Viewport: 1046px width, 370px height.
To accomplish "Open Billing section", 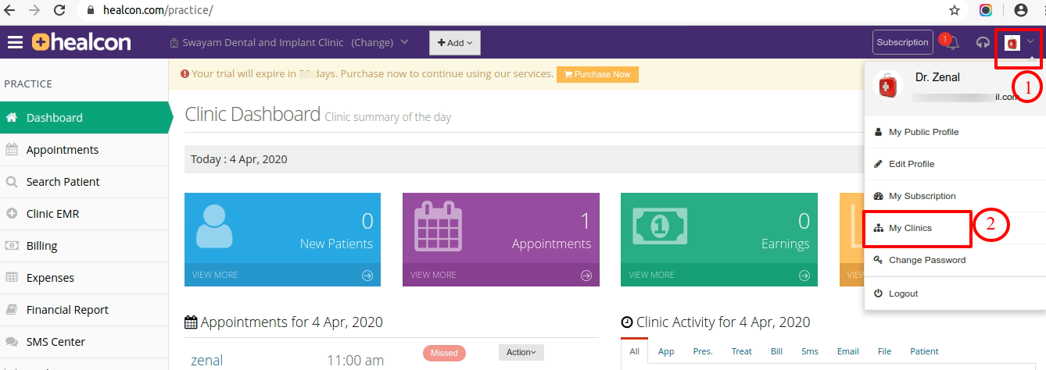I will click(x=84, y=246).
